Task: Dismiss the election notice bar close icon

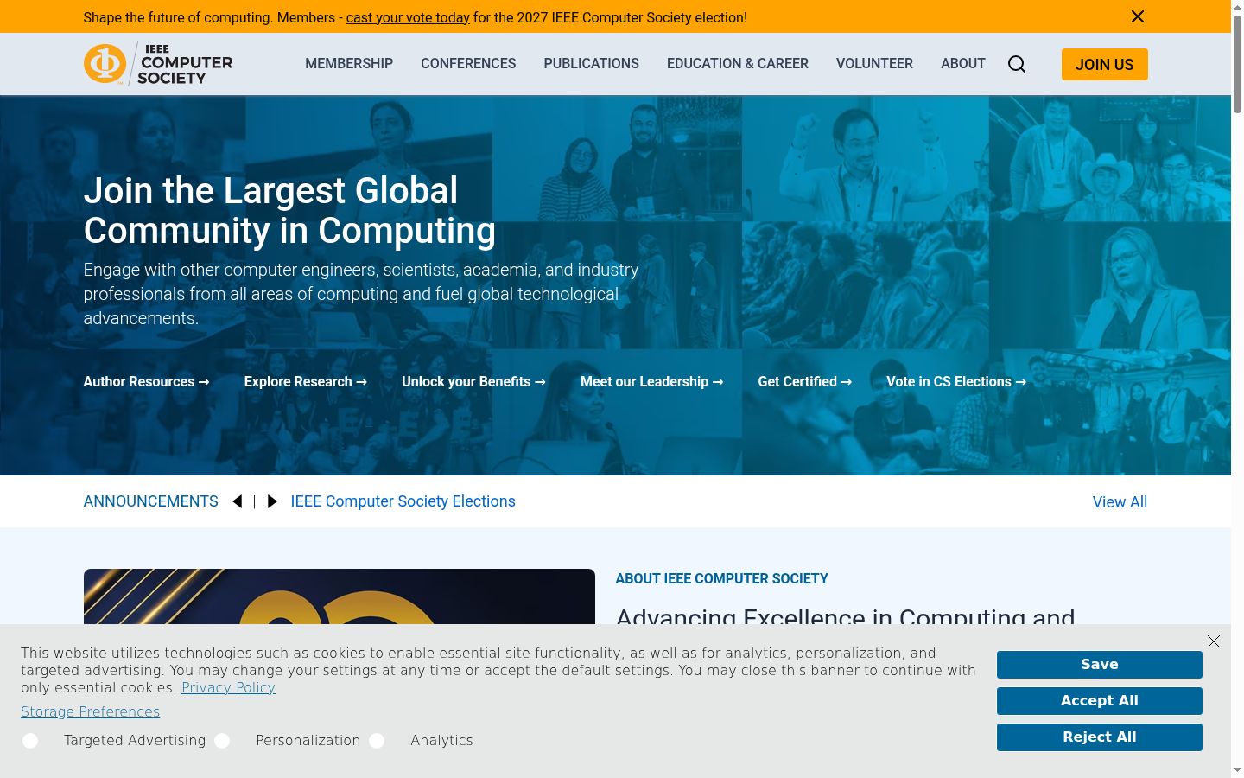Action: pyautogui.click(x=1138, y=16)
